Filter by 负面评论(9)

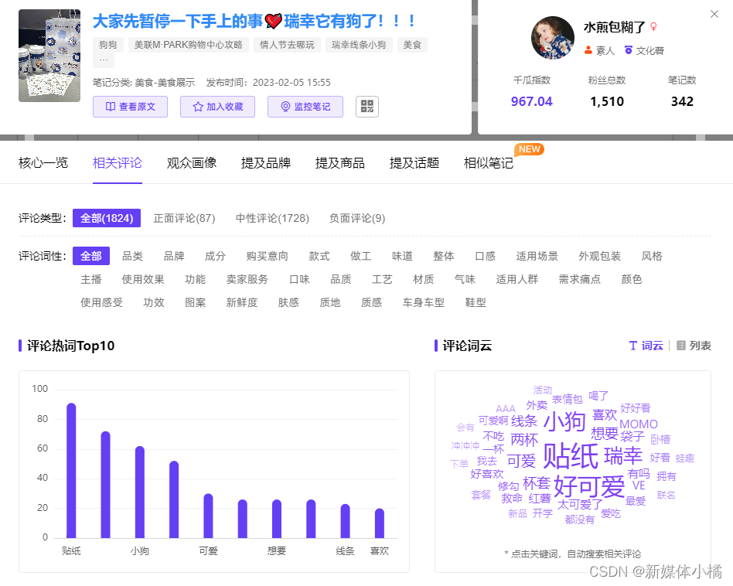(357, 218)
